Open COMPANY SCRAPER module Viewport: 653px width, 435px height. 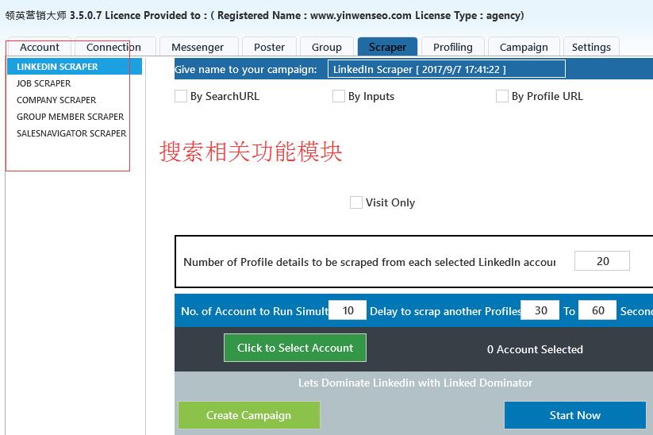[x=56, y=100]
